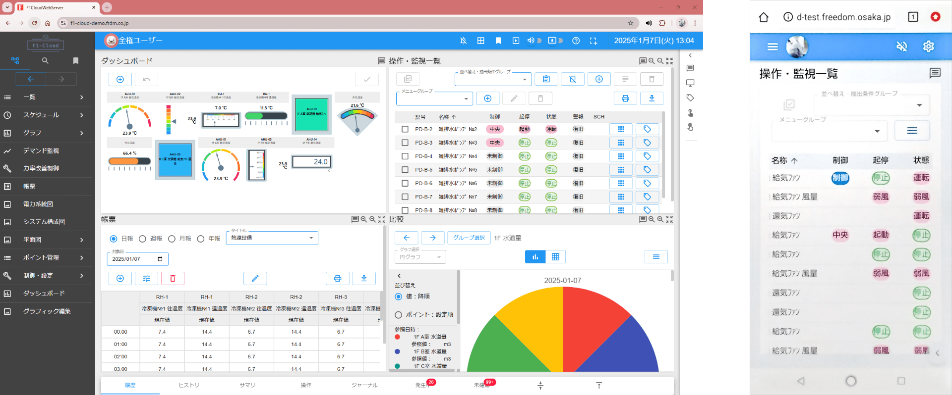
Task: Click the fullscreen icon in the blue header
Action: click(x=593, y=41)
